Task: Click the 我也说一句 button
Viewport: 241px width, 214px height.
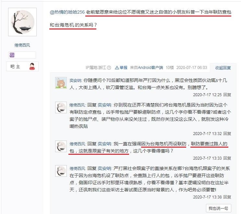Action: 218,208
